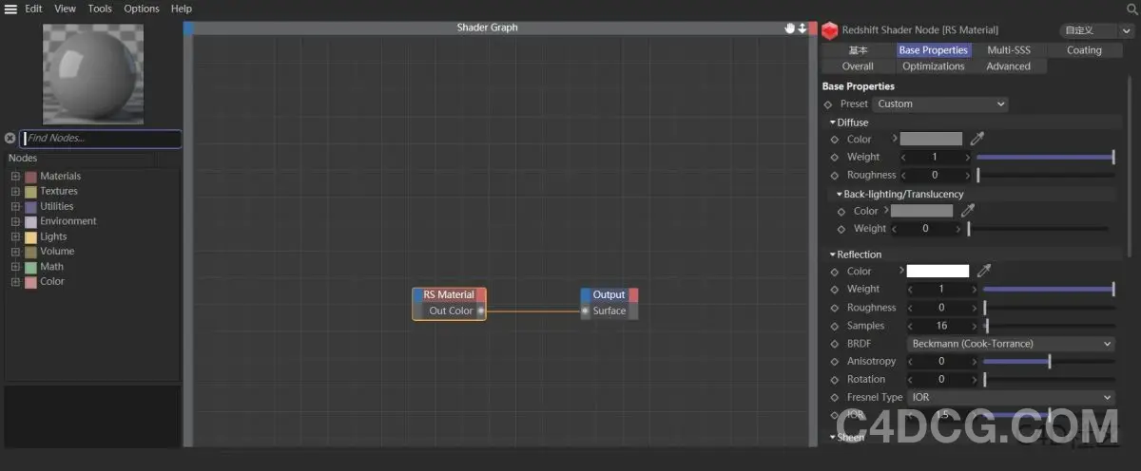The image size is (1141, 471).
Task: Click the Textures category color icon
Action: 30,192
